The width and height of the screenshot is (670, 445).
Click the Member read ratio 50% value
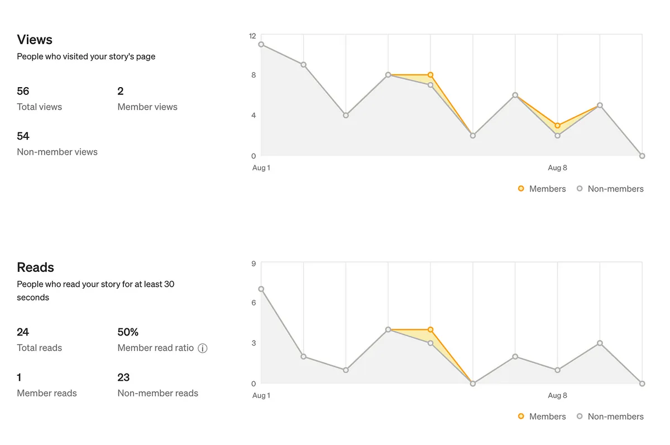point(128,332)
